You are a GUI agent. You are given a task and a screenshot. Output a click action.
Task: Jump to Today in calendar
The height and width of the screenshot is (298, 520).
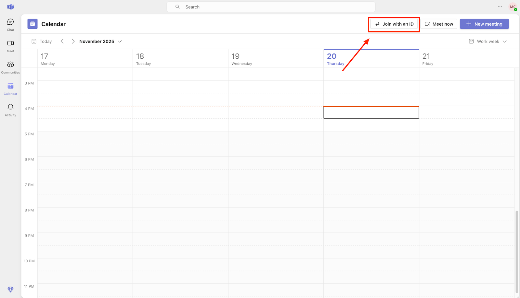(42, 42)
